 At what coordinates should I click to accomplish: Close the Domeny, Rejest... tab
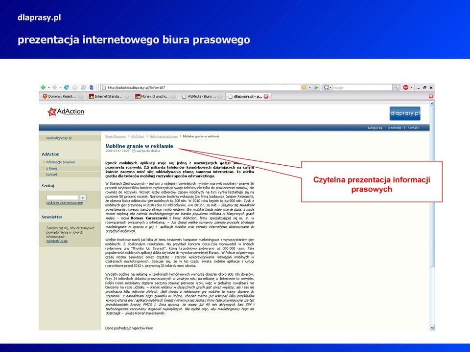click(81, 96)
